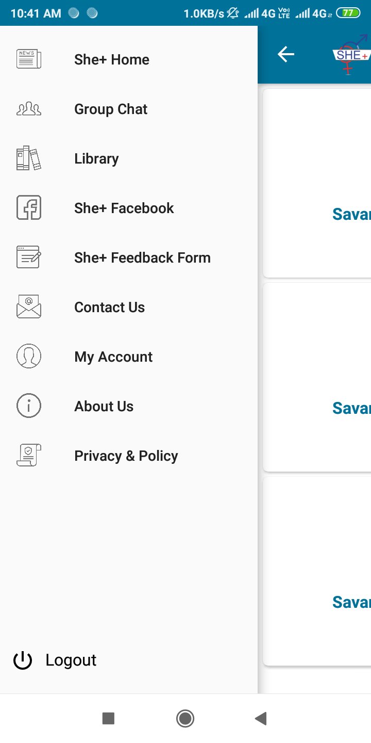The width and height of the screenshot is (371, 743).
Task: Click the Logout power icon
Action: coord(23,660)
